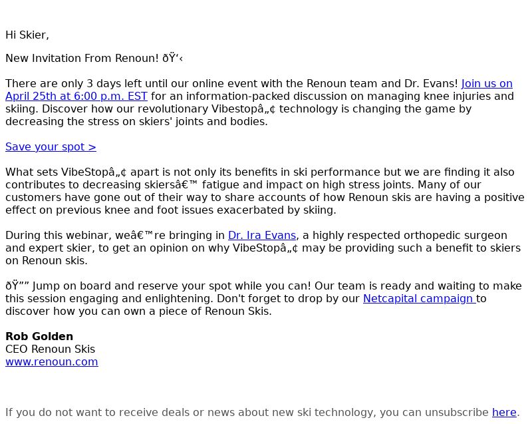
Task: Click the garbled emoji after "Renoun!"
Action: 172,58
